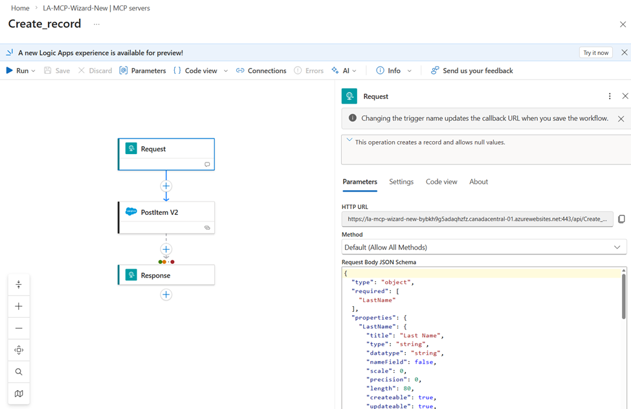Open the AI menu
This screenshot has width=631, height=409.
click(344, 71)
